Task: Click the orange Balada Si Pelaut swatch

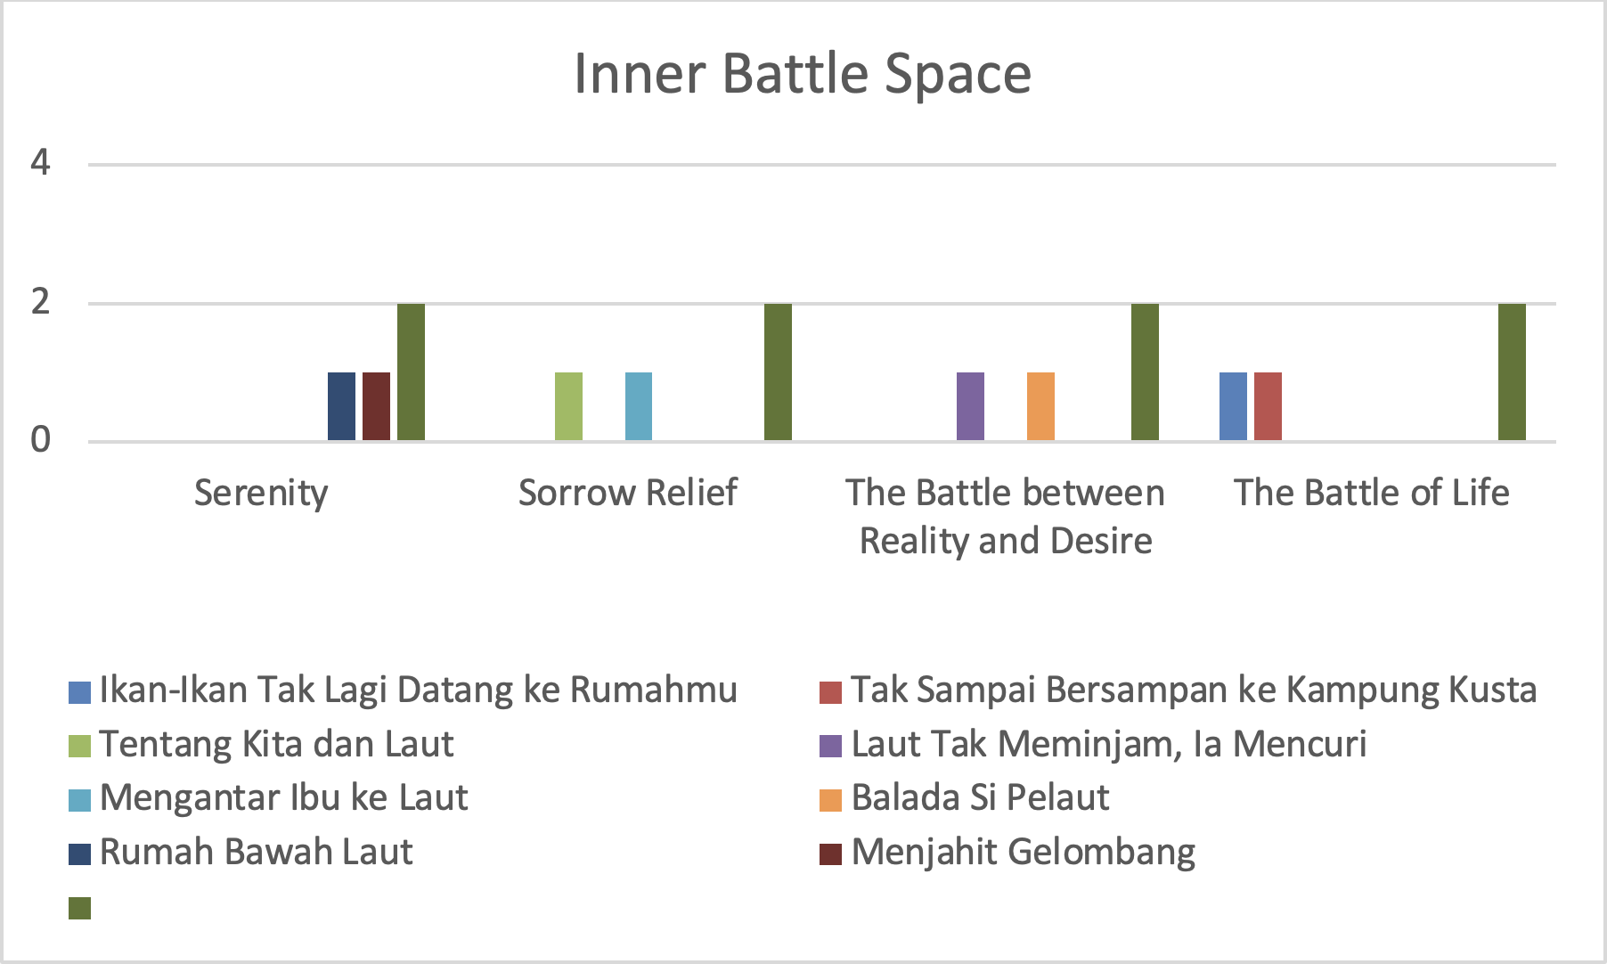Action: click(x=830, y=800)
